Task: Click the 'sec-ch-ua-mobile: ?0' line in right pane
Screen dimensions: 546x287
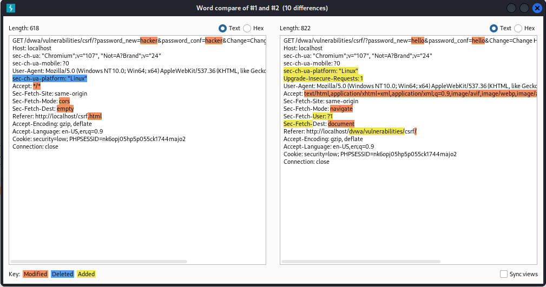Action: point(312,63)
